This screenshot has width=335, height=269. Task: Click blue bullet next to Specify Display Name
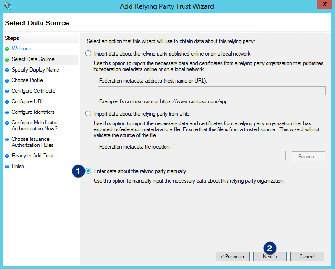pos(7,70)
